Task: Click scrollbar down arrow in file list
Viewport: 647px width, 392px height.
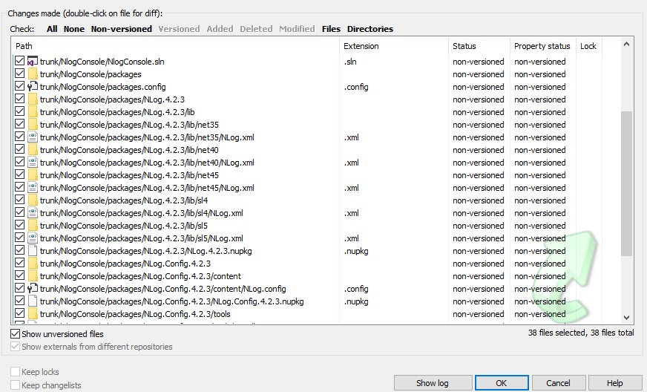Action: click(626, 317)
